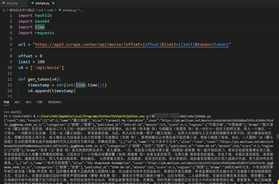Click the gen_token function name on line 12
The image size is (279, 184).
click(x=39, y=79)
